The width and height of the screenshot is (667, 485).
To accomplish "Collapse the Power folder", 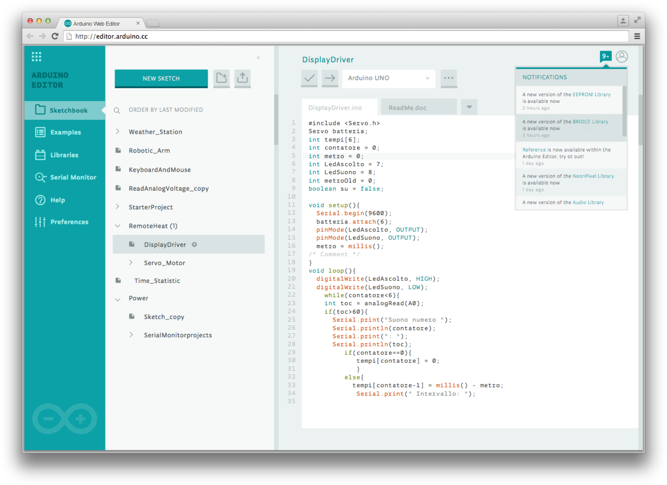I will coord(118,299).
